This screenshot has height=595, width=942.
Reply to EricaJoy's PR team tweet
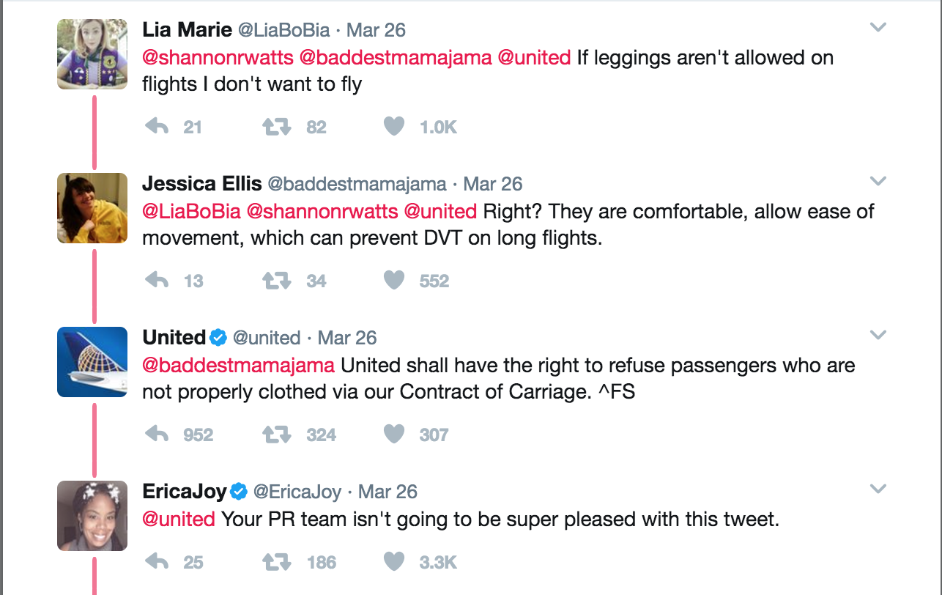157,562
